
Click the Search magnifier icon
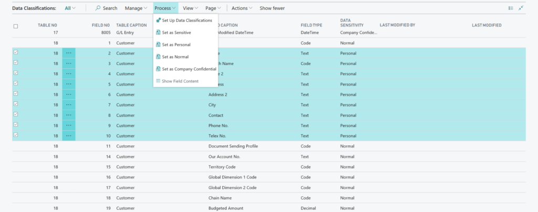(x=98, y=8)
